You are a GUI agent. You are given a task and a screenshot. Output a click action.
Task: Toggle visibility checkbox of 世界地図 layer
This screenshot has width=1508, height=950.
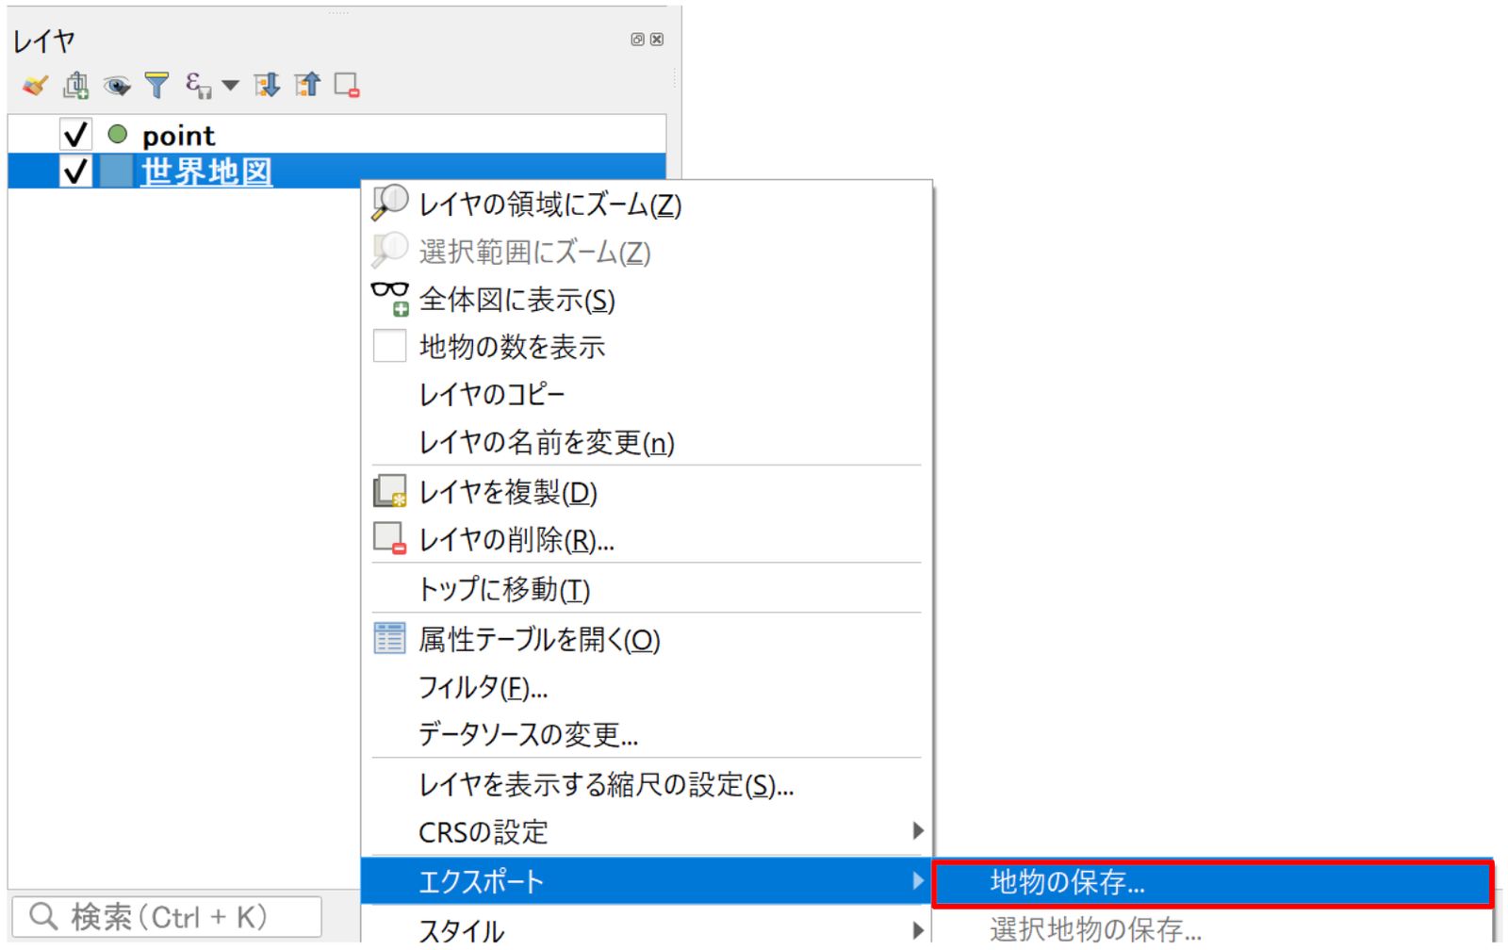coord(75,172)
